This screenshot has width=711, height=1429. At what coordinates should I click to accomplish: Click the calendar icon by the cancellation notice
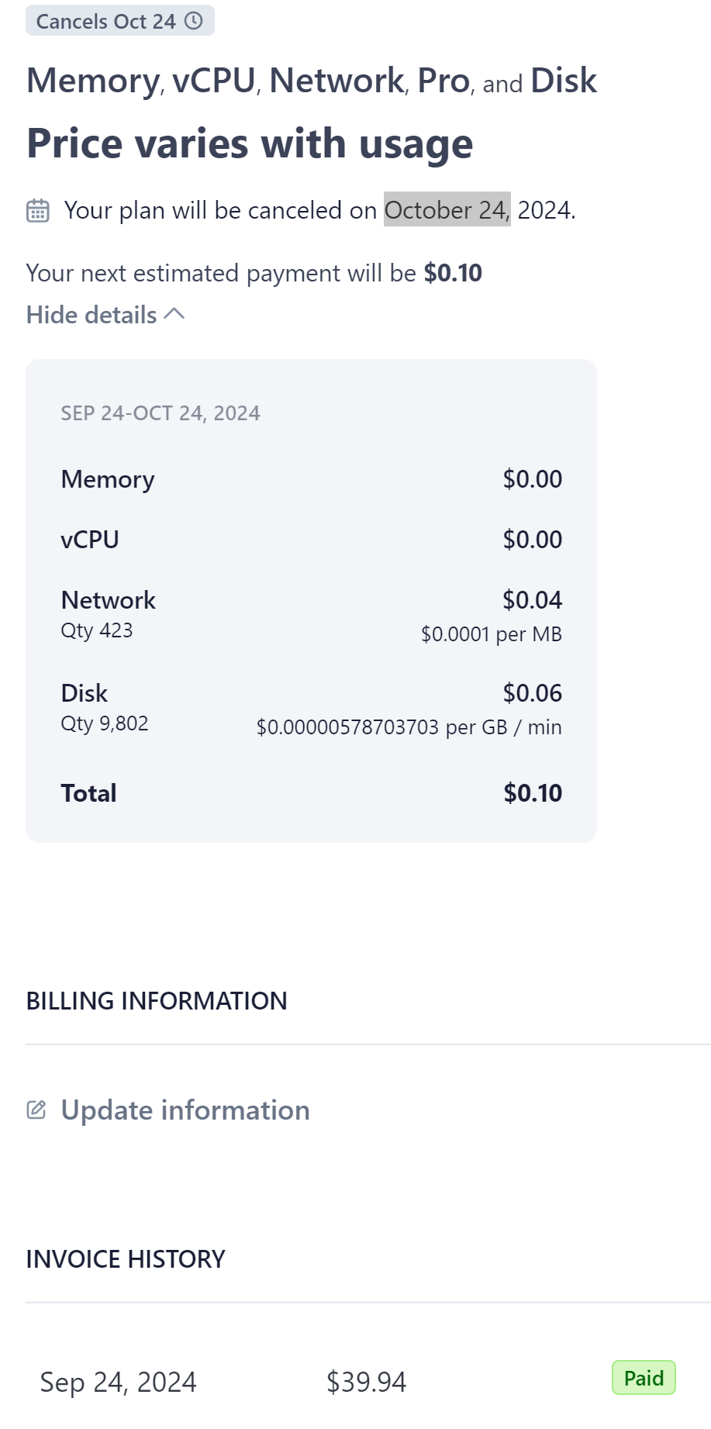[x=38, y=210]
